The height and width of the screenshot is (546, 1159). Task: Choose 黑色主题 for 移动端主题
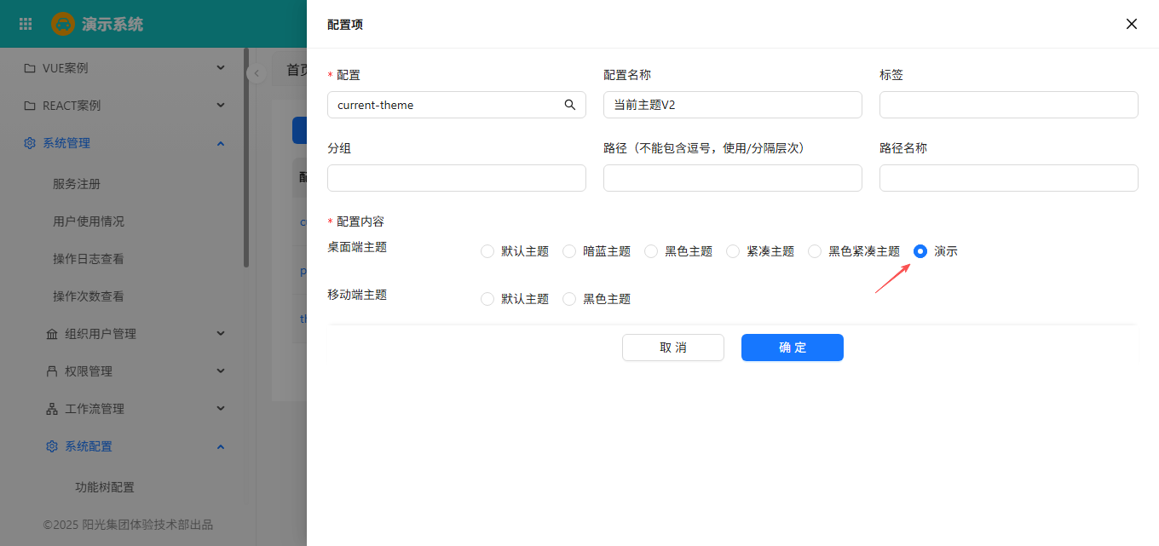pos(569,299)
